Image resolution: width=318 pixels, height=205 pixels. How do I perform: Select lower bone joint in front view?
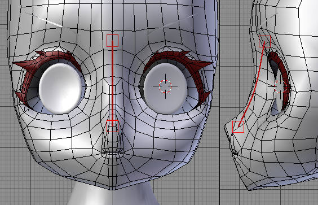(x=112, y=126)
